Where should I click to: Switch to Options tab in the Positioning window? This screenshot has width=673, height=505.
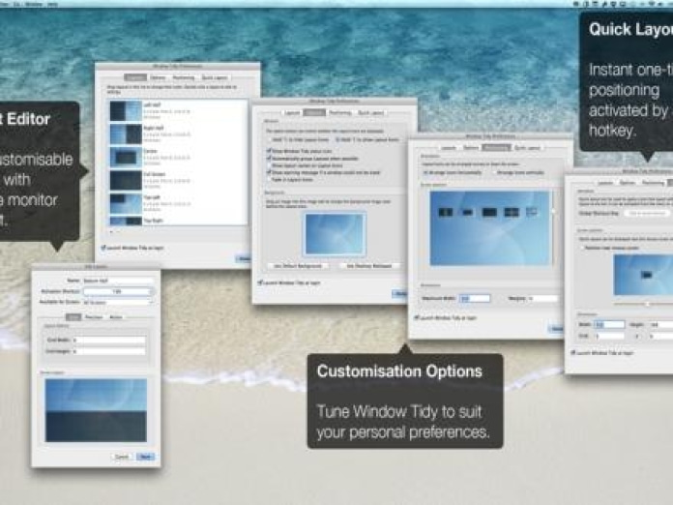[x=471, y=148]
